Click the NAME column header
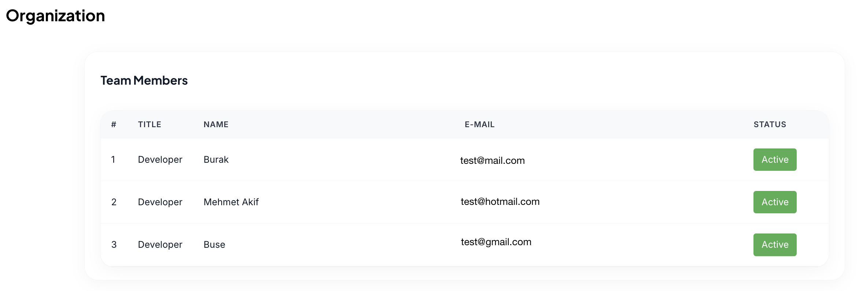859x291 pixels. [x=216, y=124]
